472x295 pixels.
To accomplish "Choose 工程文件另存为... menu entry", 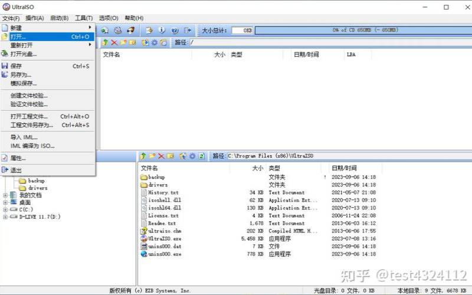I will click(x=48, y=125).
